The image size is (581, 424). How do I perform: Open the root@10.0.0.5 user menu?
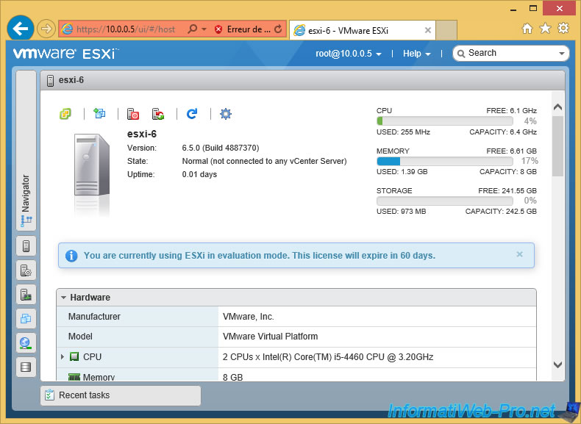pos(349,54)
